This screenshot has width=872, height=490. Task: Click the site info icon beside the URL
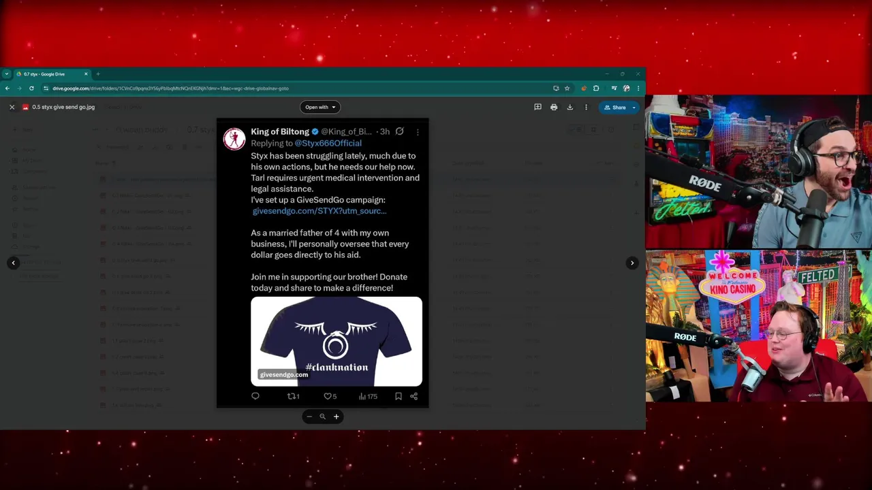[x=46, y=88]
